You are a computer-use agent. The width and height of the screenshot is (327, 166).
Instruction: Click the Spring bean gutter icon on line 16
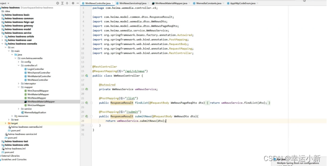coord(87,76)
